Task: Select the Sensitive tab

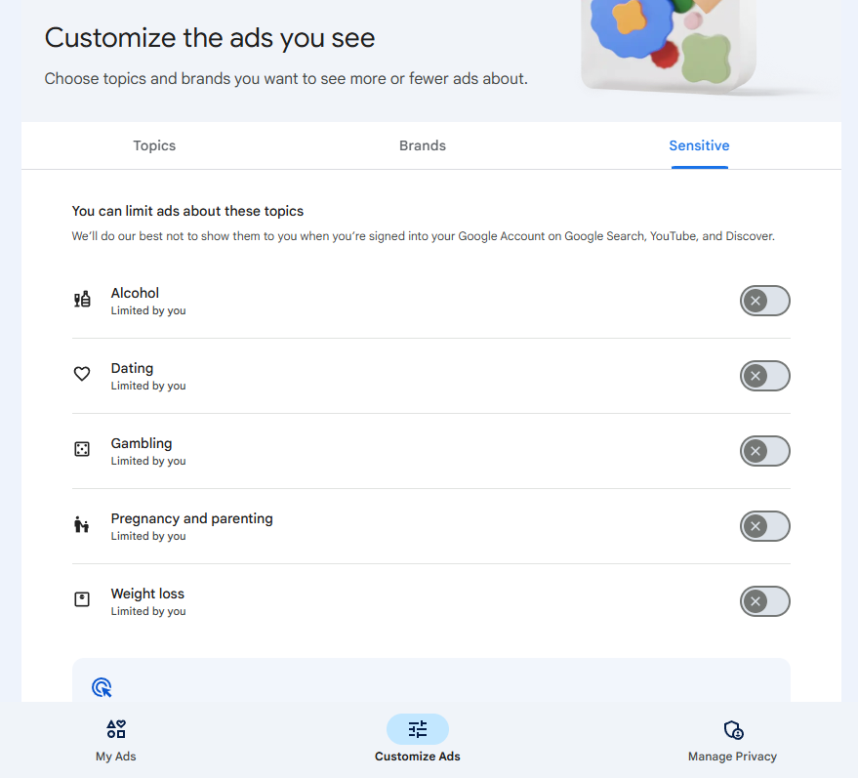Action: pos(699,145)
